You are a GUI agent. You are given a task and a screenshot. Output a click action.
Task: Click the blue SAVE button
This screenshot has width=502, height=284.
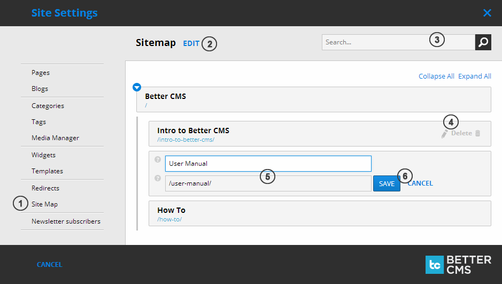point(387,183)
